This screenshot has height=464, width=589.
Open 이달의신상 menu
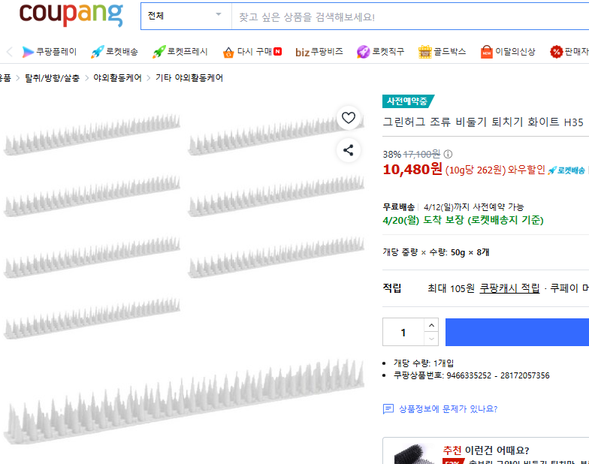click(x=508, y=52)
